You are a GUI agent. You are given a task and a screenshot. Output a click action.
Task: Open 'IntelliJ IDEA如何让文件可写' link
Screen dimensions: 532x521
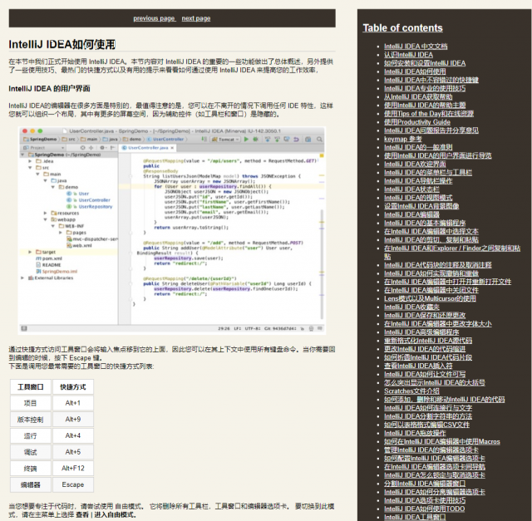[x=425, y=374]
